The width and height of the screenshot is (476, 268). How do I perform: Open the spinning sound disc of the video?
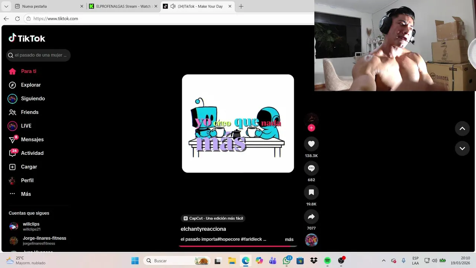(311, 240)
